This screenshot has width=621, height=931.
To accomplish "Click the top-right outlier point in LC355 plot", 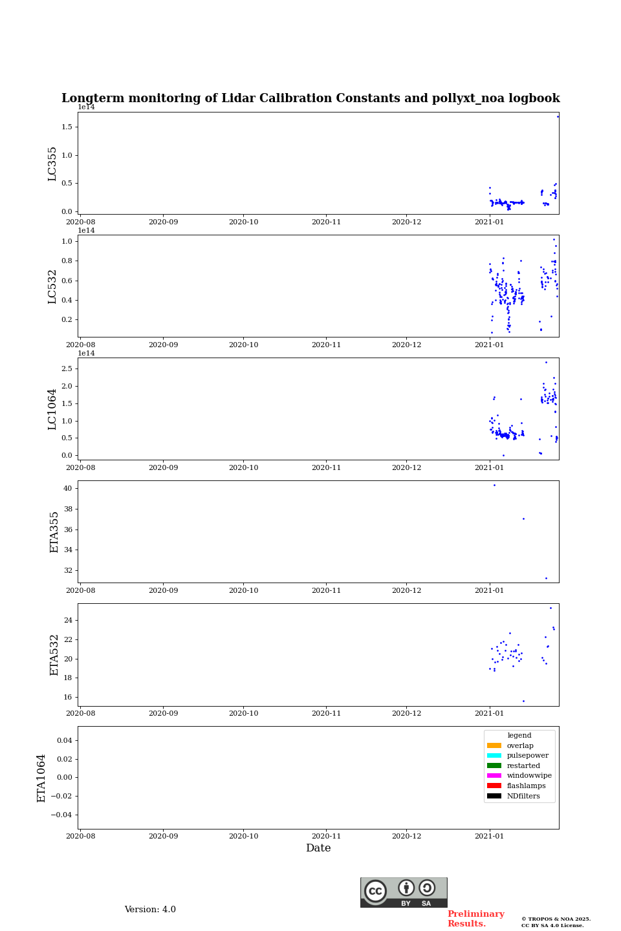I will 558,116.
